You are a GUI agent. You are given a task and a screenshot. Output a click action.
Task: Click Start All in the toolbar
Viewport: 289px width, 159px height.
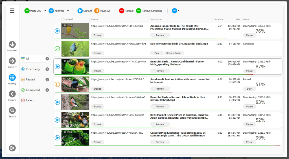point(85,11)
